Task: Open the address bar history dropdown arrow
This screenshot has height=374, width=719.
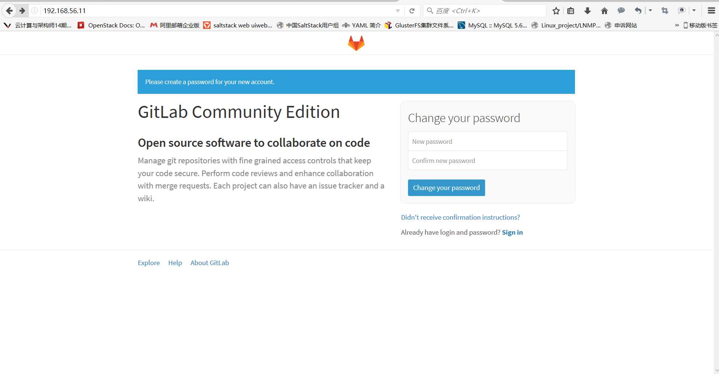Action: 397,11
